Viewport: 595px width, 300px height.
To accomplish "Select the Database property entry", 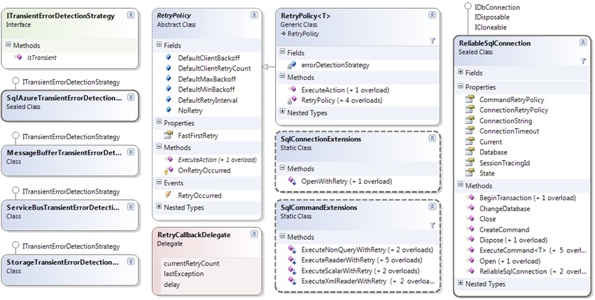I will coord(493,152).
